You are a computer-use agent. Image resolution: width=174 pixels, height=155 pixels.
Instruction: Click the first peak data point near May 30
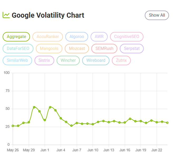point(34,107)
